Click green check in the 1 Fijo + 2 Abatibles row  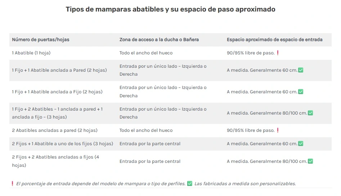point(310,113)
